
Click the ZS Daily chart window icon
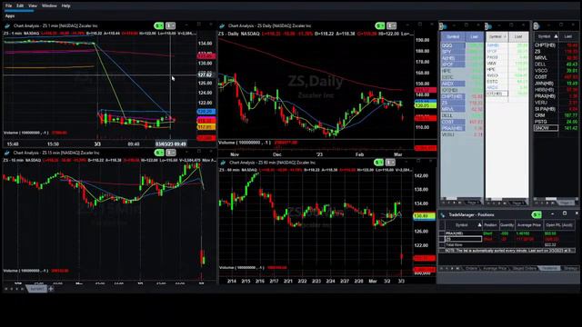pos(222,26)
